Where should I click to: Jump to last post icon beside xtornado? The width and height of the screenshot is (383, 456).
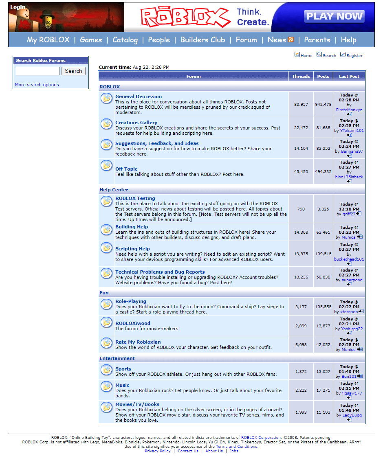coord(361,311)
